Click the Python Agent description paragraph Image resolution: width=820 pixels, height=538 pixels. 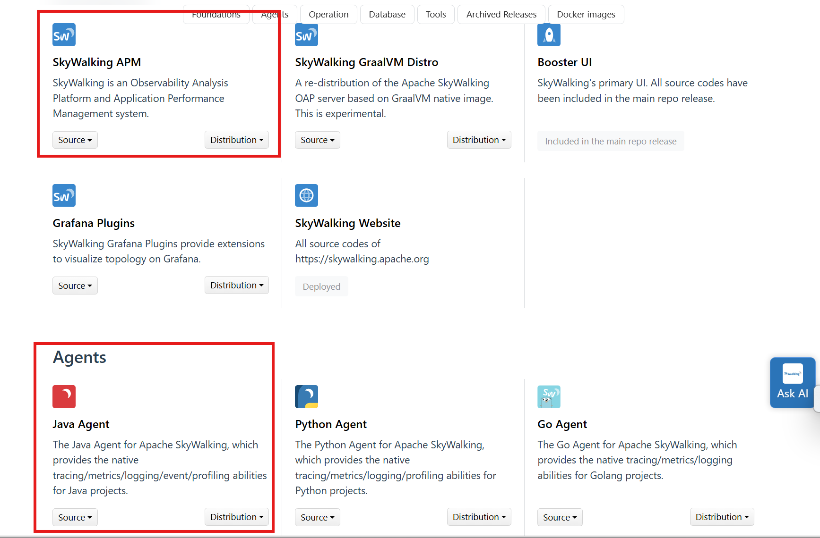point(396,468)
